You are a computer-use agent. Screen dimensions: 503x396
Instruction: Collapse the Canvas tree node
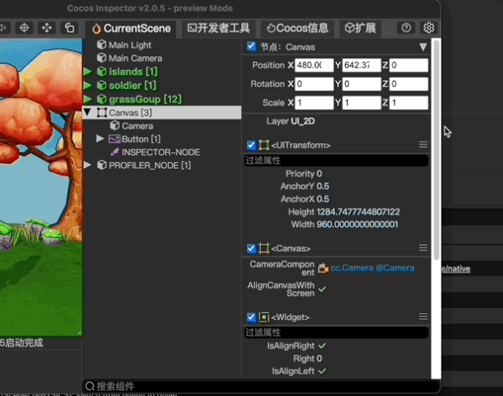click(x=87, y=113)
